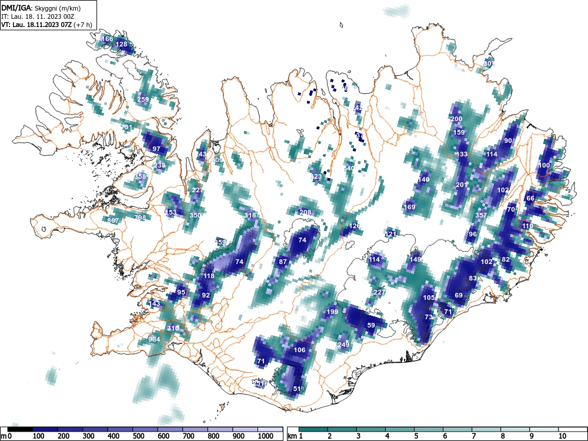Pick the legend swatch between 500 and 600 m
588x441 pixels.
pyautogui.click(x=145, y=429)
